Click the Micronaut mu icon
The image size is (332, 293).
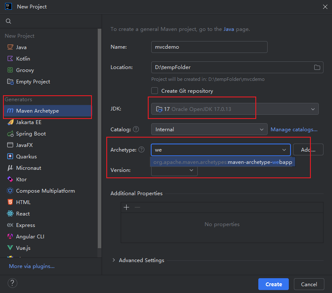tap(10, 168)
